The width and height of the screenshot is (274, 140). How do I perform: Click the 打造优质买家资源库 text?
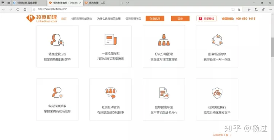pyautogui.click(x=111, y=59)
